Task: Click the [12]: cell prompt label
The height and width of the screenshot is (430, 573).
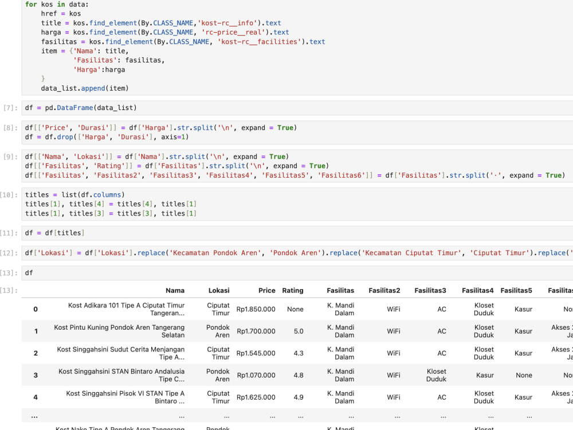Action: point(9,253)
